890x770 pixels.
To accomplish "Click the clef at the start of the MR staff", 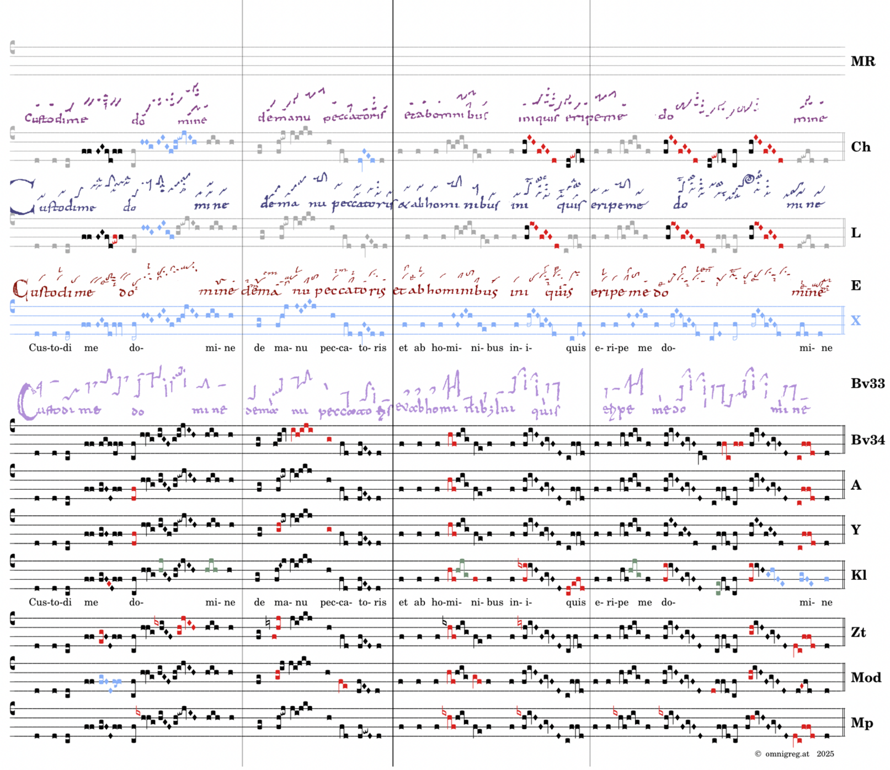I will (x=13, y=48).
